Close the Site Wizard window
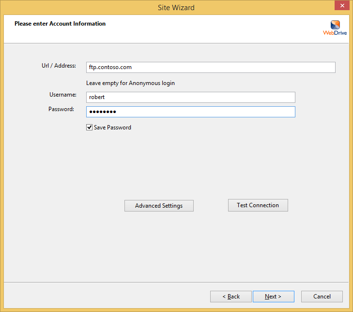This screenshot has height=312, width=353. tap(342, 7)
